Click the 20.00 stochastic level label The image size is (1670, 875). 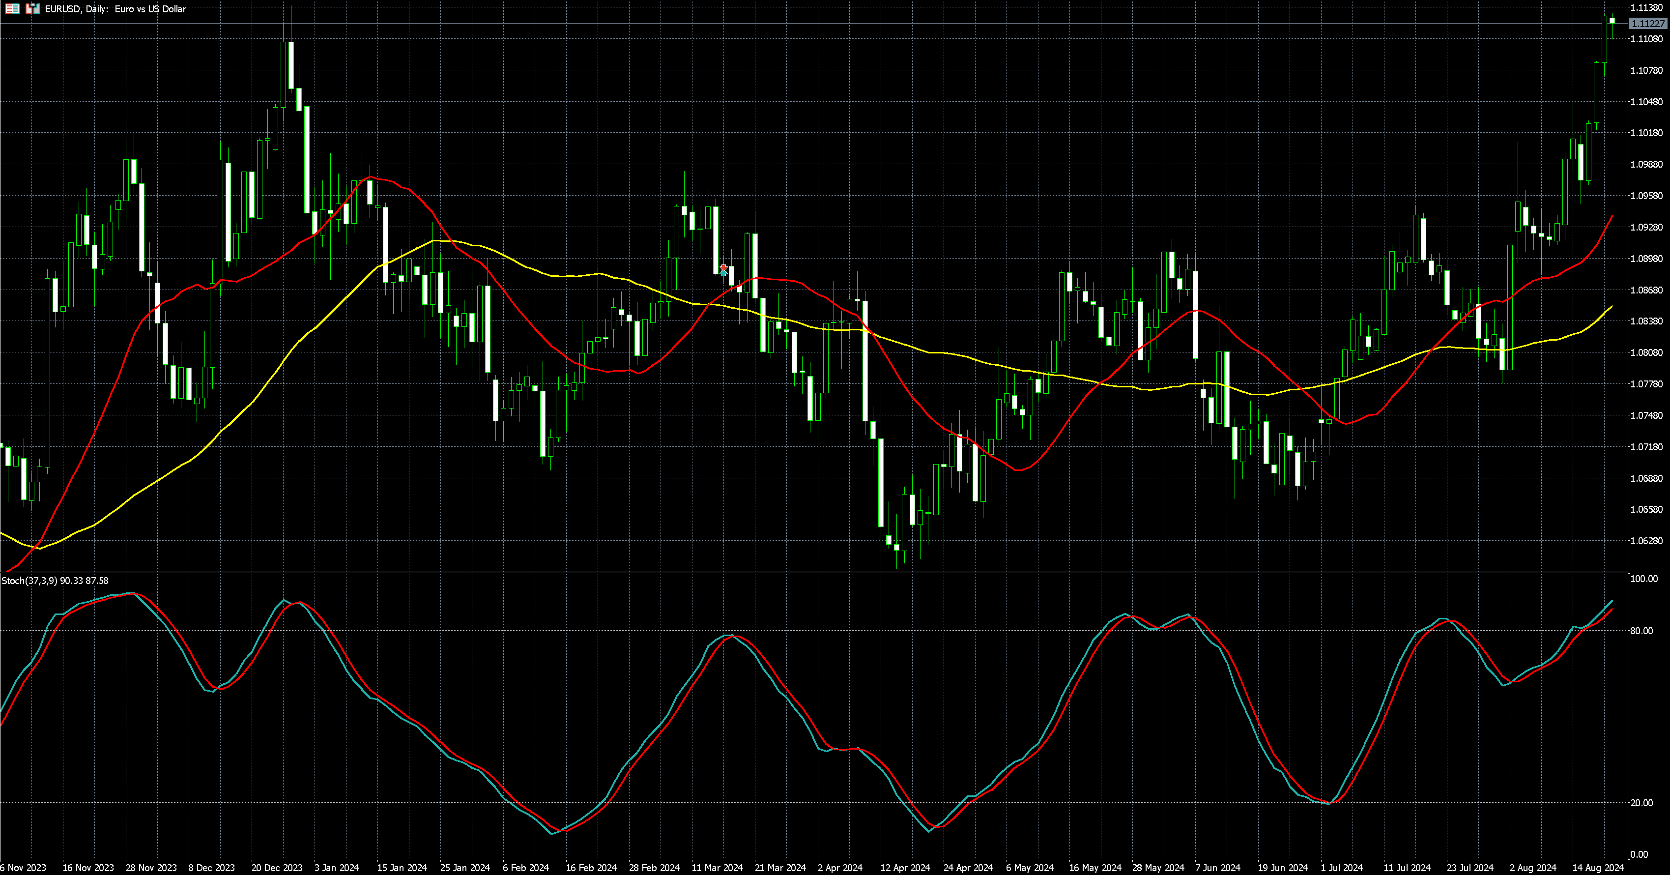[x=1642, y=802]
